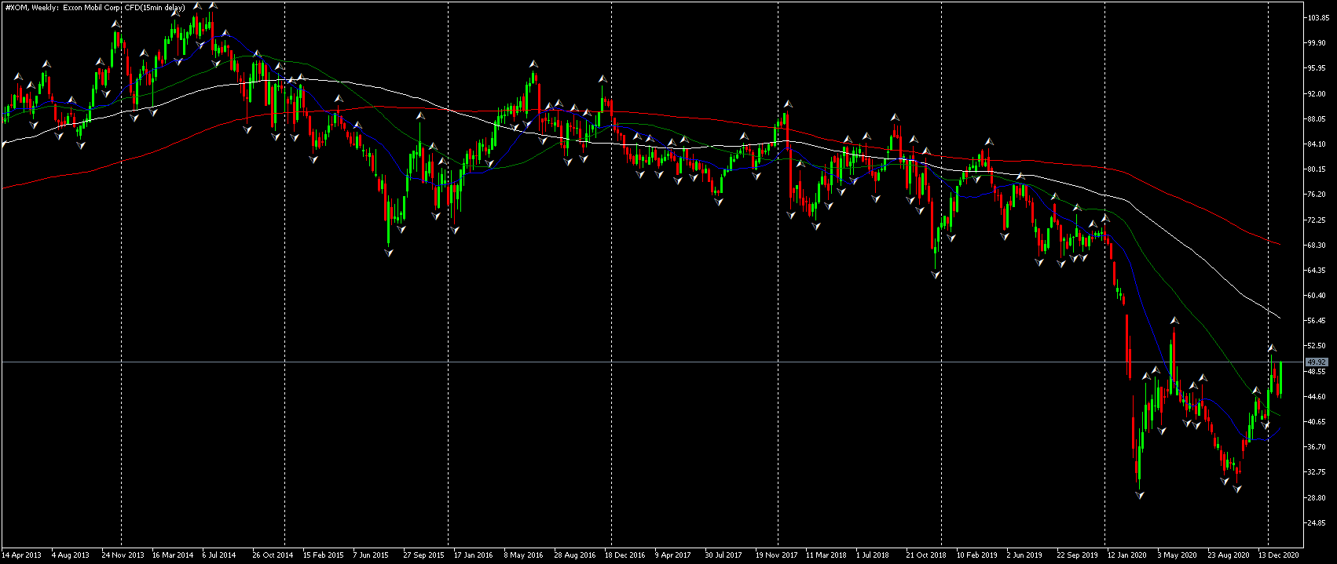The image size is (1337, 564).
Task: Click the '4 Aug 2013' date label
Action: coord(71,555)
